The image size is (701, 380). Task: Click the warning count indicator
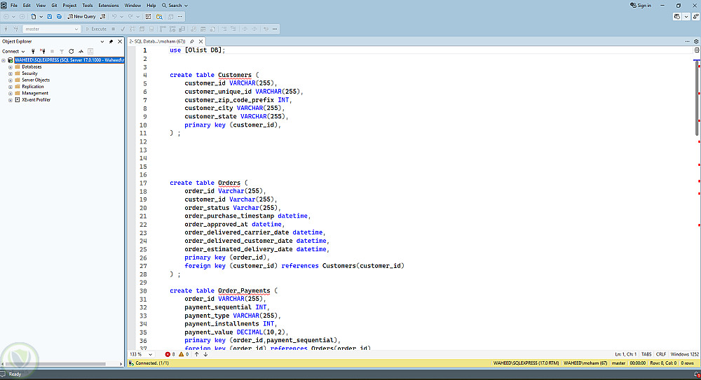(183, 354)
